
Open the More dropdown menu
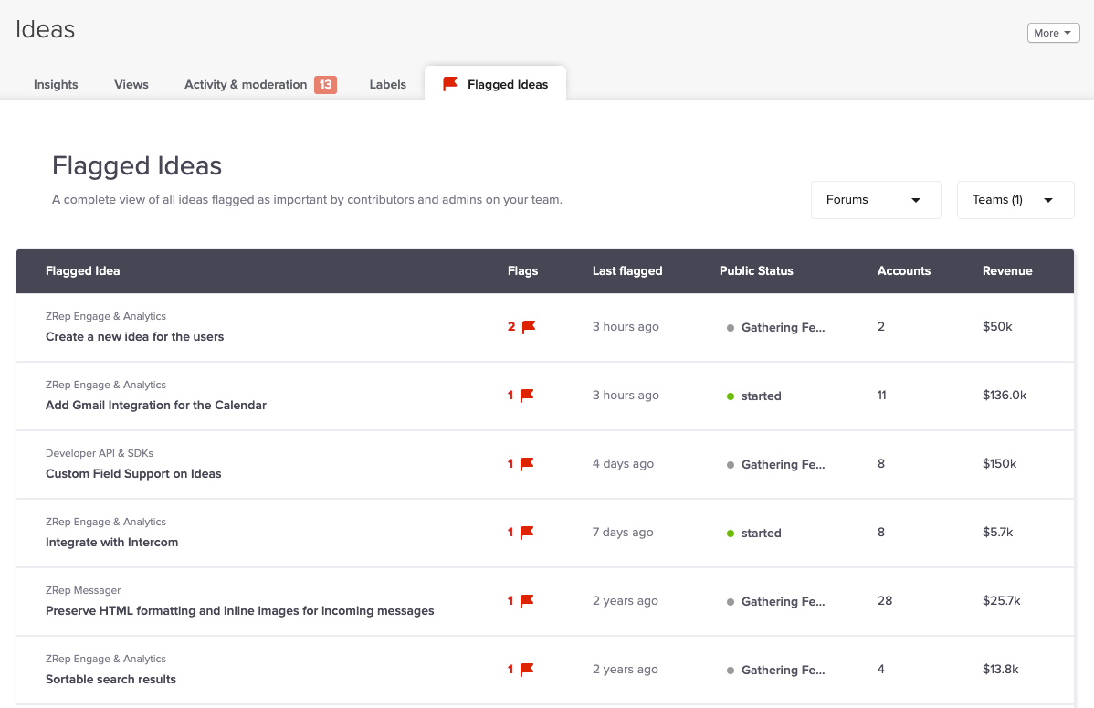point(1054,33)
